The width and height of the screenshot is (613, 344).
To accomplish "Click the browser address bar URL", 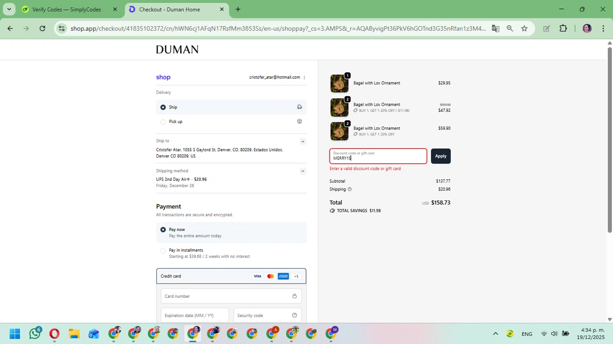I will pyautogui.click(x=278, y=29).
